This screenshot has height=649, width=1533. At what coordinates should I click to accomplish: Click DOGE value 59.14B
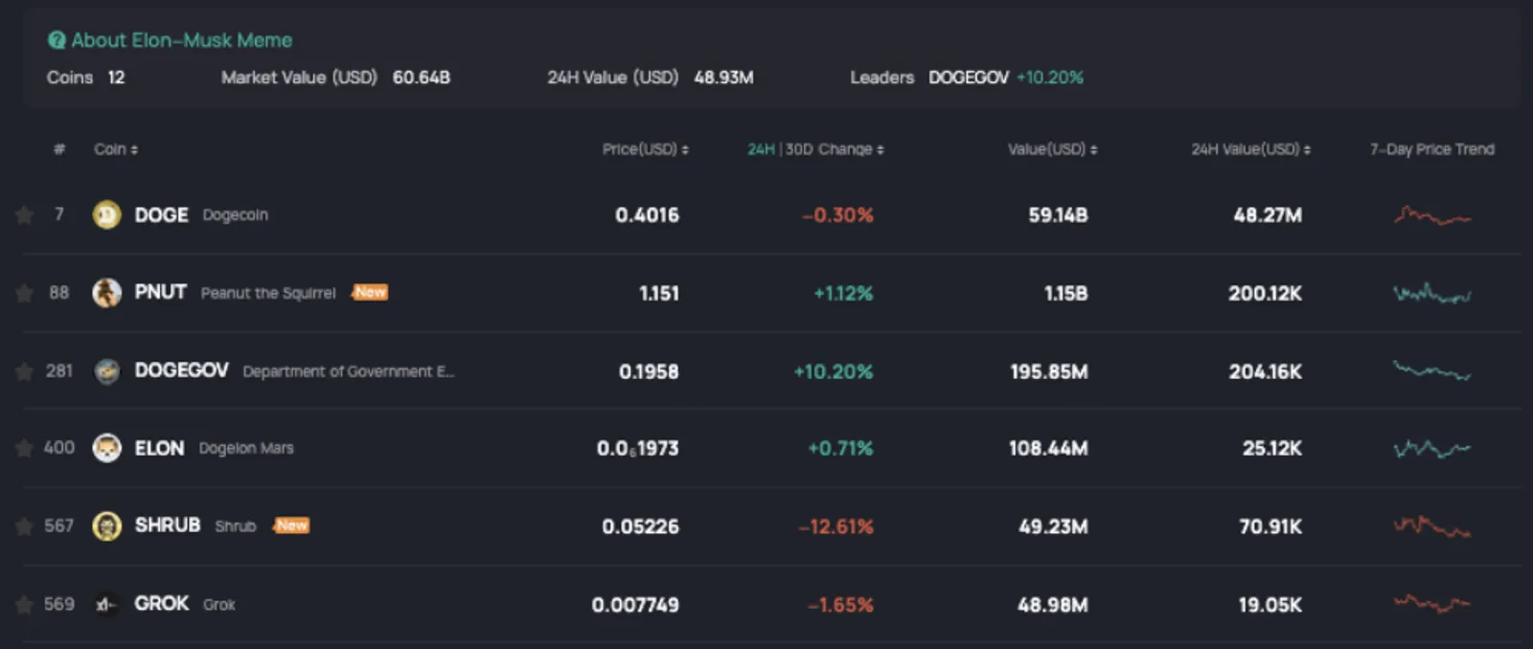coord(1058,215)
